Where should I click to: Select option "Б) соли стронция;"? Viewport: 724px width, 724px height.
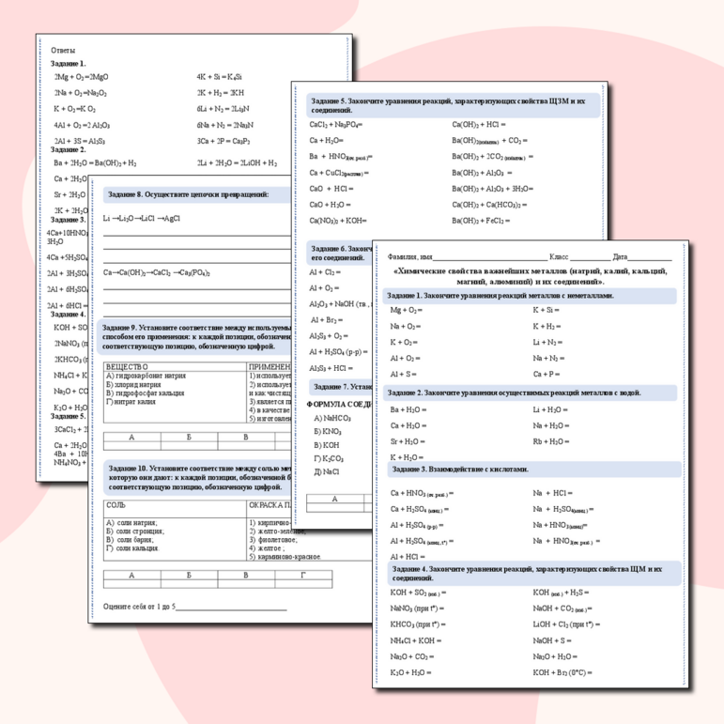tap(135, 531)
